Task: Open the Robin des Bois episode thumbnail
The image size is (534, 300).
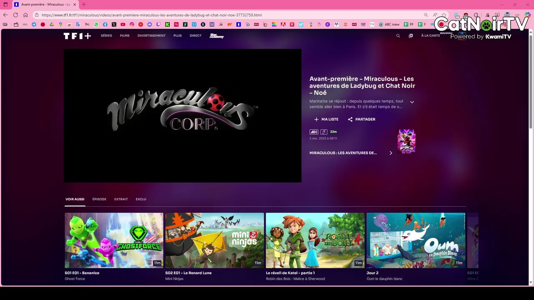Action: pyautogui.click(x=315, y=240)
